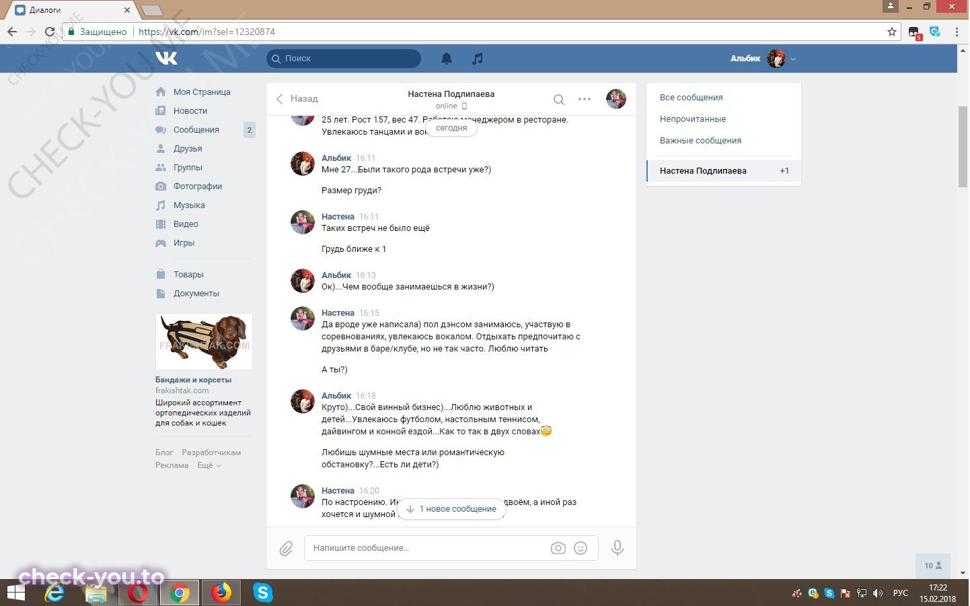Click РУС language indicator in tray

(900, 593)
